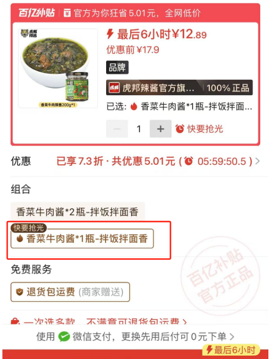
Task: Select 香菜牛肉酱*2瓶 combo option
Action: 78,212
